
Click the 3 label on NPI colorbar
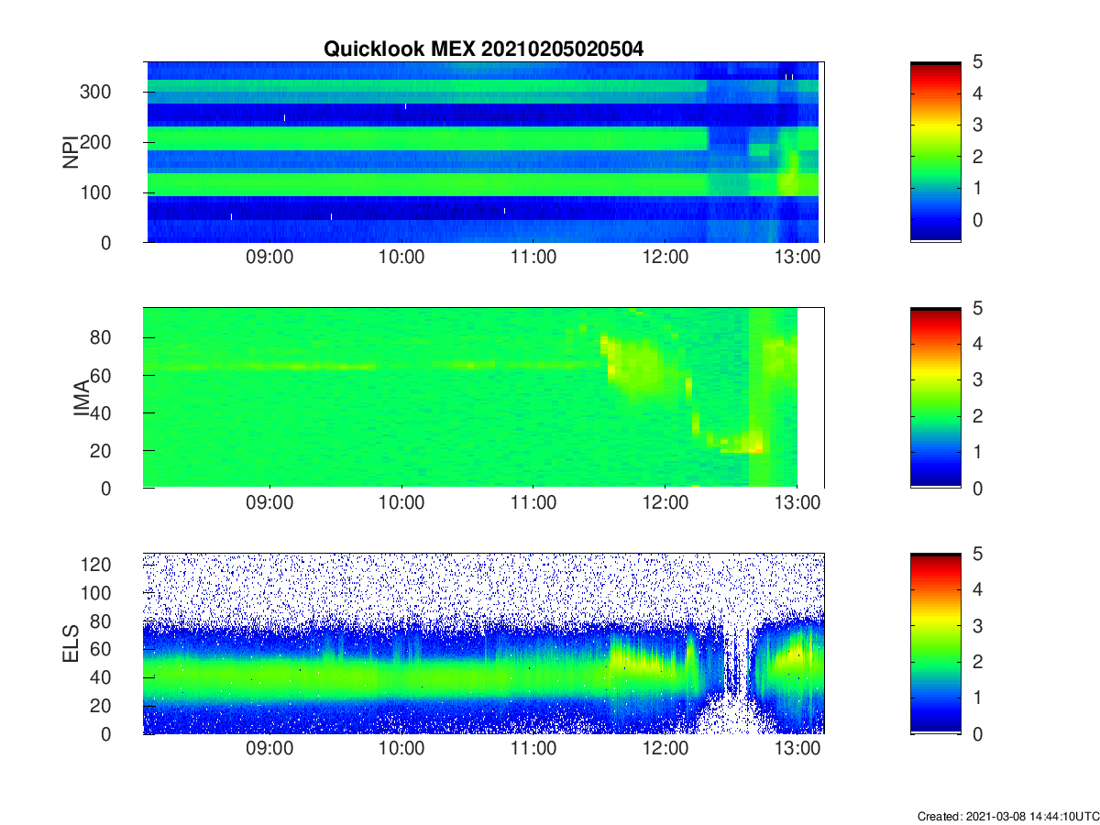[x=977, y=125]
